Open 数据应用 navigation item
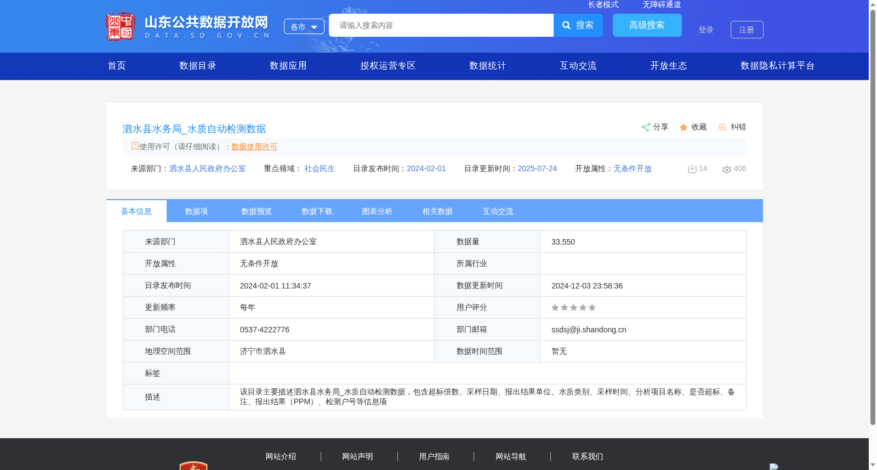Image resolution: width=877 pixels, height=470 pixels. pyautogui.click(x=288, y=66)
